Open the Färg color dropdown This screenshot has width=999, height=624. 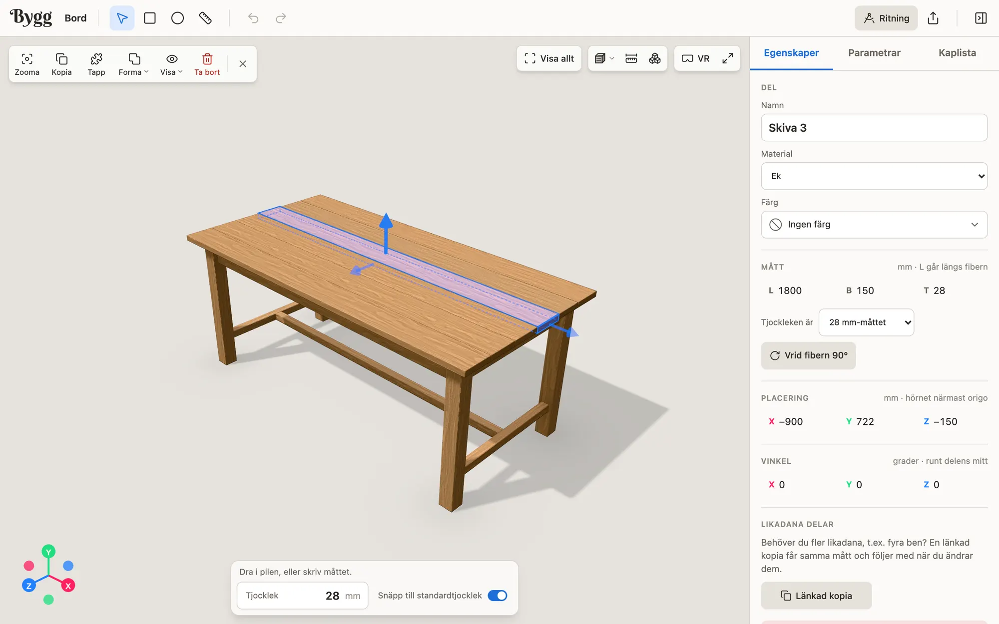point(874,225)
